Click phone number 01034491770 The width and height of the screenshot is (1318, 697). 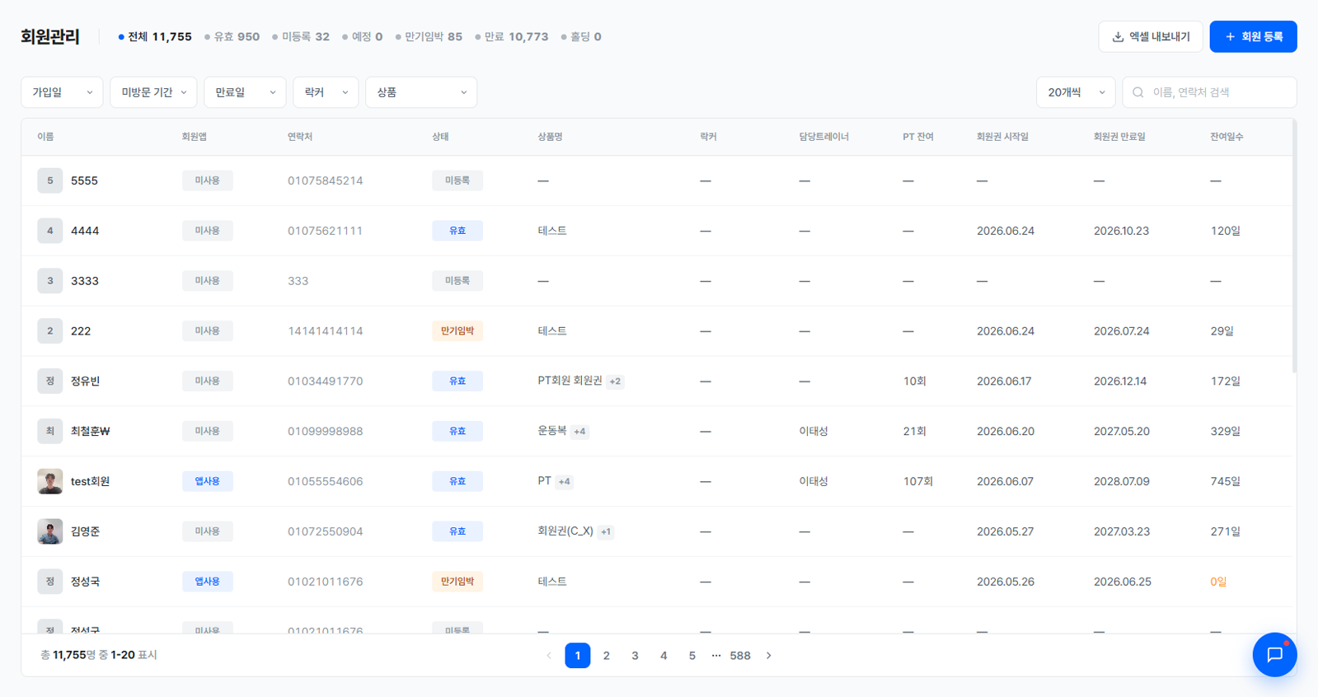point(325,381)
